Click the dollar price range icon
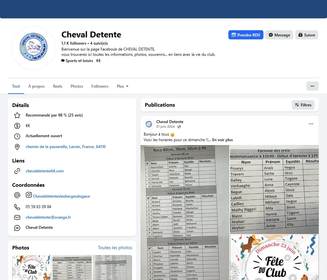Image resolution: width=327 pixels, height=280 pixels. pyautogui.click(x=17, y=126)
